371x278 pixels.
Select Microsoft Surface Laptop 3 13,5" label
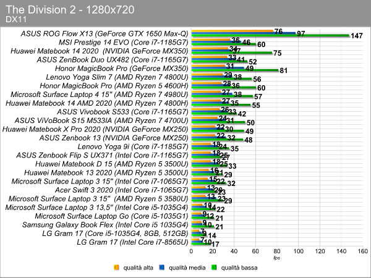coord(96,208)
